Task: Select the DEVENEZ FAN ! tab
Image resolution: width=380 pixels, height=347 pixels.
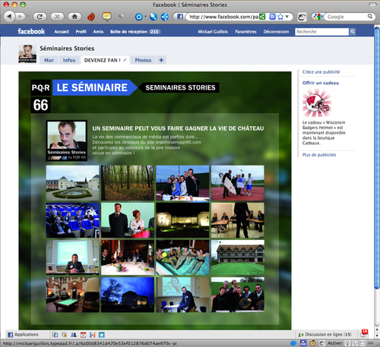Action: pyautogui.click(x=103, y=60)
